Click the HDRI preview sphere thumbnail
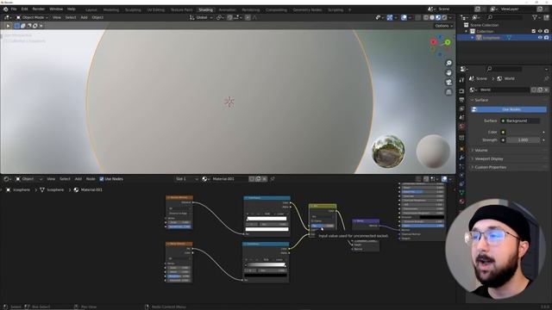 pyautogui.click(x=388, y=152)
